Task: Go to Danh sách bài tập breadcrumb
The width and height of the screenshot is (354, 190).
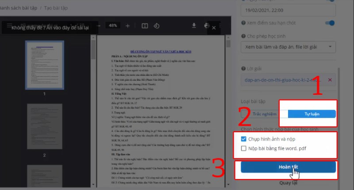Action: click(x=19, y=8)
